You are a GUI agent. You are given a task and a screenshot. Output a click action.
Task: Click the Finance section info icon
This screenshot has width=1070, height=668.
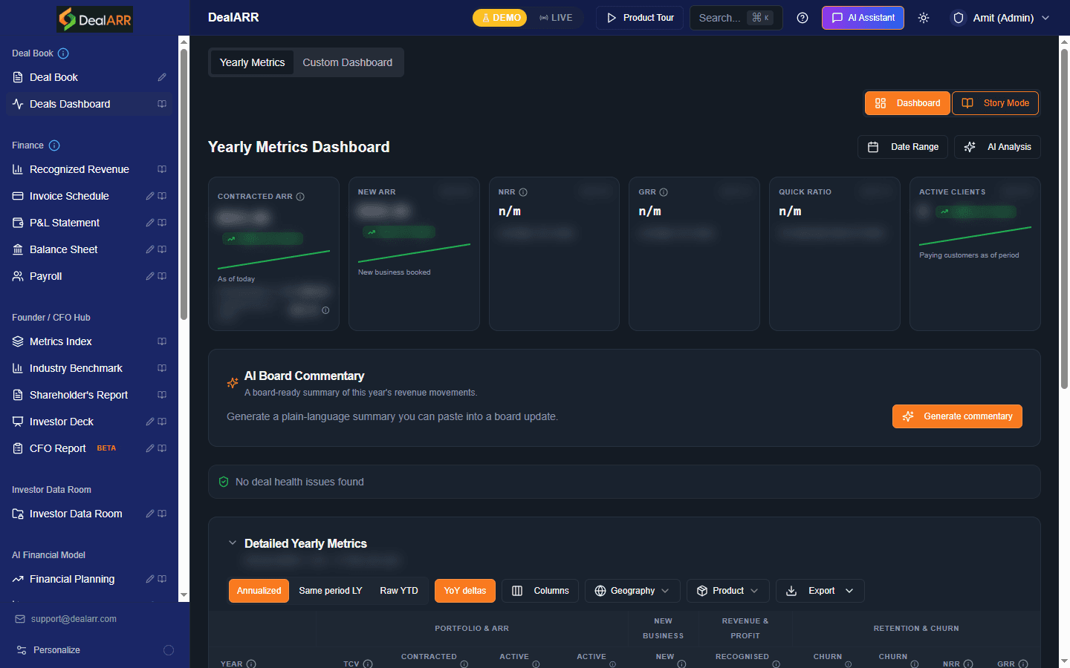click(x=54, y=145)
